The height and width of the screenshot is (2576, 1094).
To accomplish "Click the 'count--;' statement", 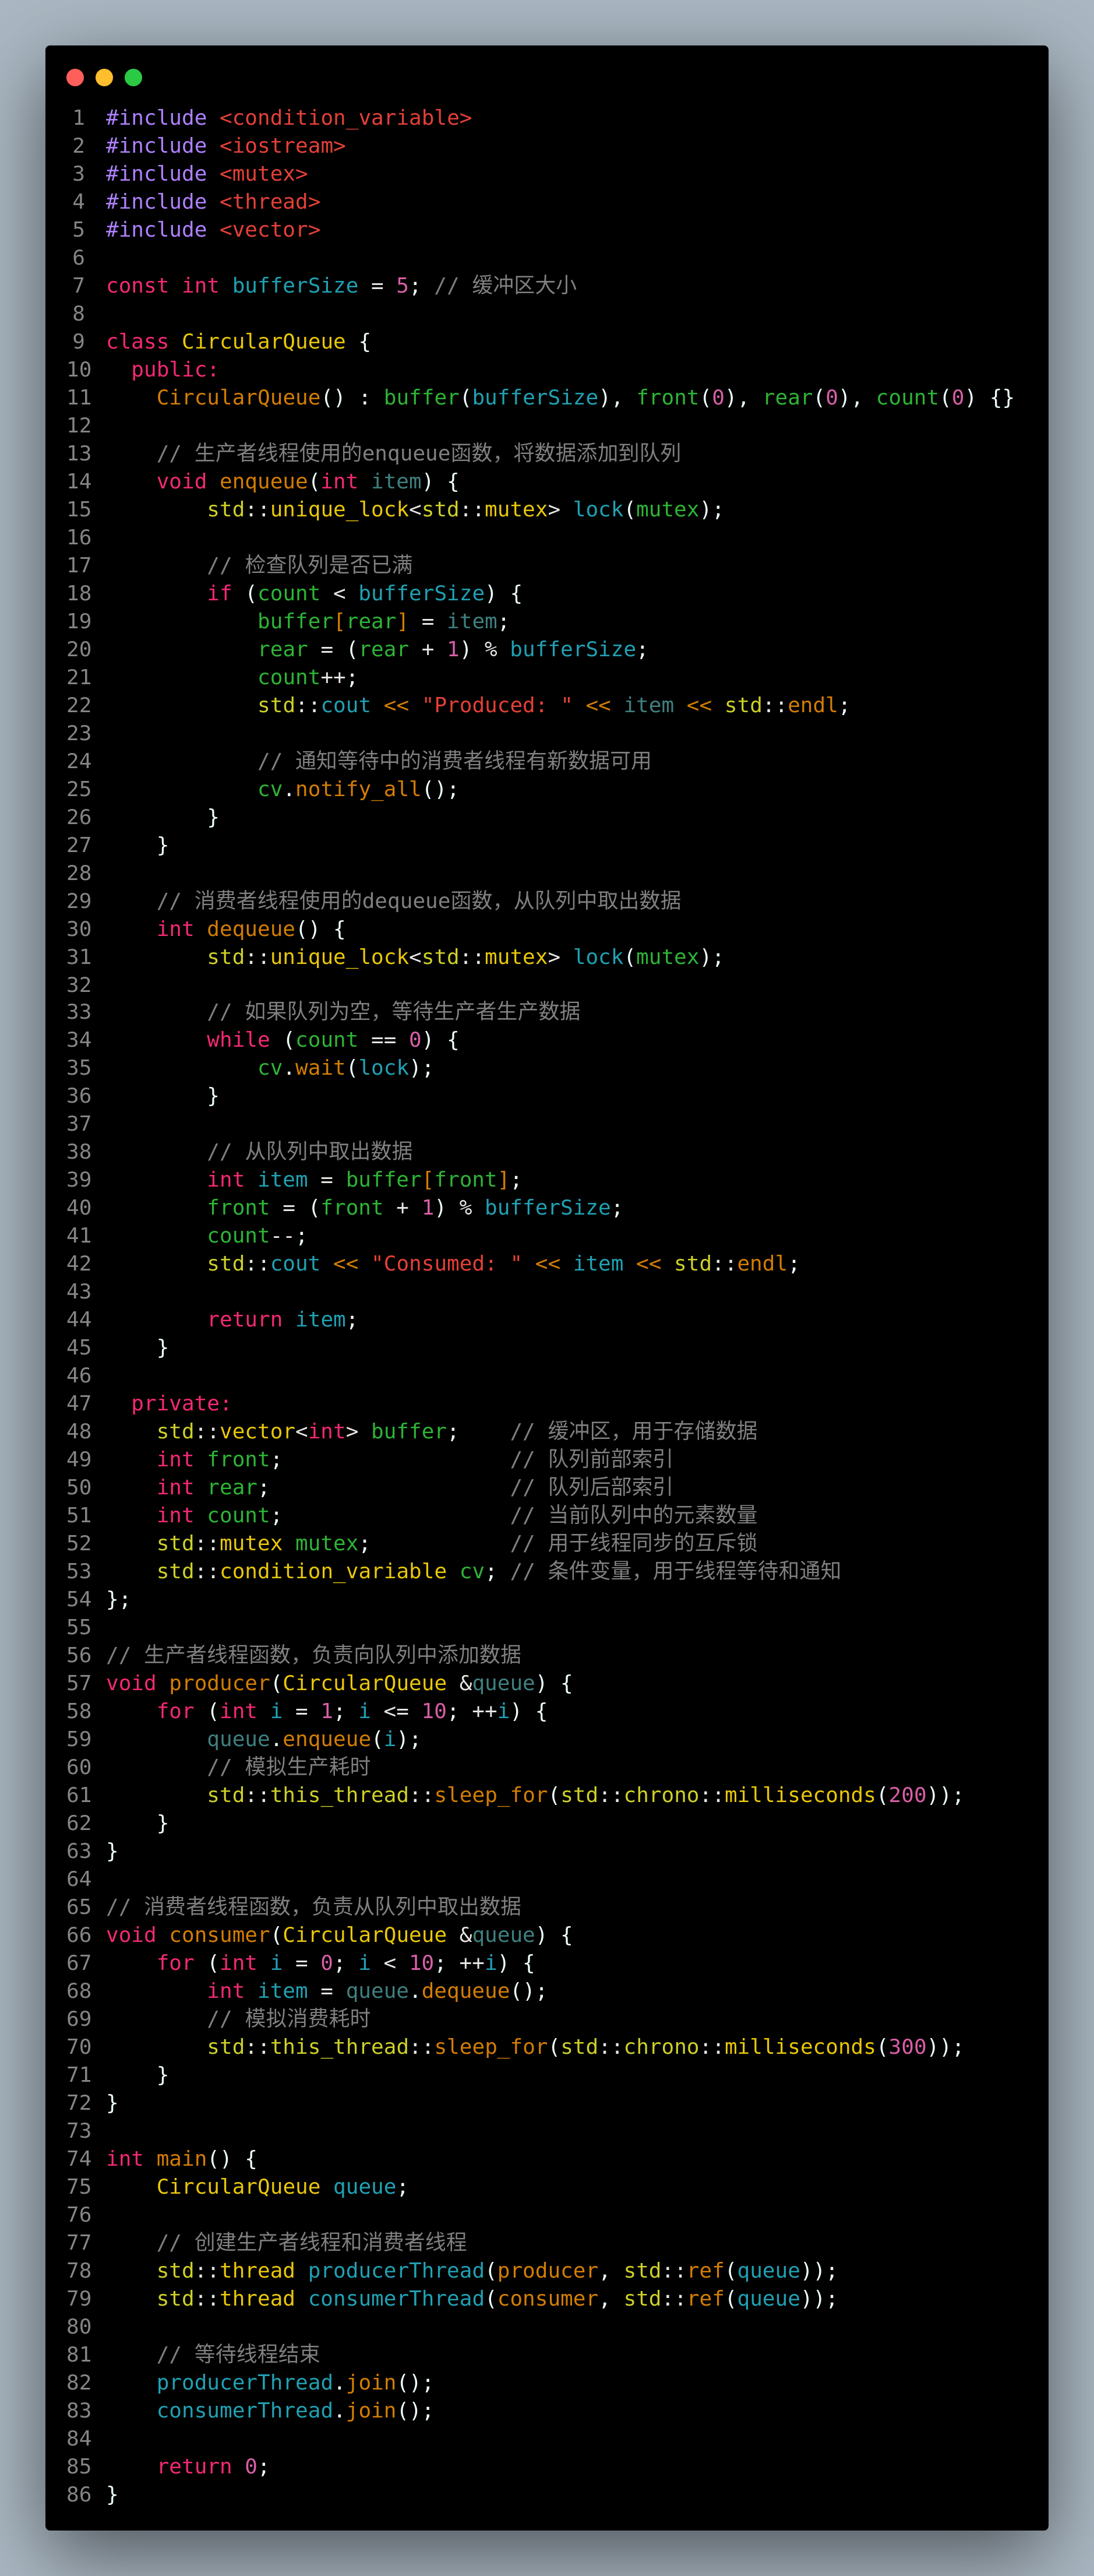I will (x=257, y=1237).
